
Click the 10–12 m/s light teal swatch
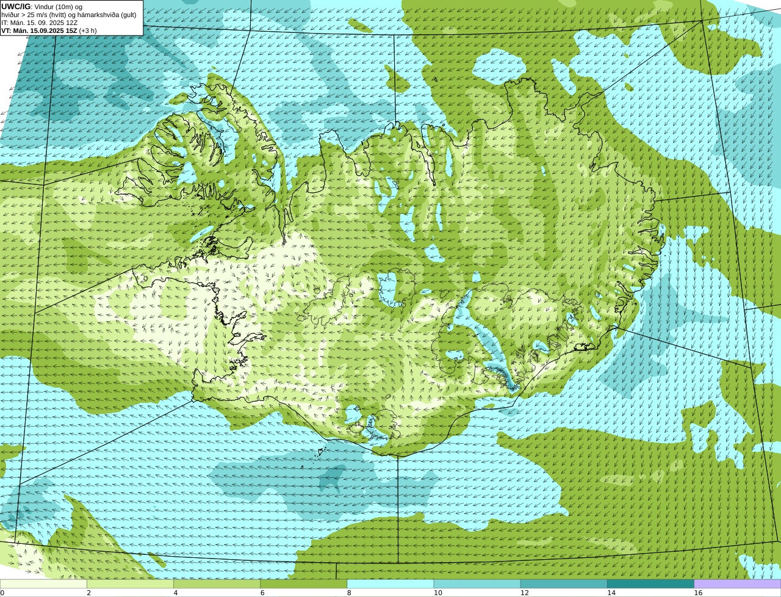tap(477, 584)
